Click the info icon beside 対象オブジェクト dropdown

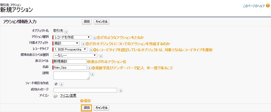tap(83, 44)
